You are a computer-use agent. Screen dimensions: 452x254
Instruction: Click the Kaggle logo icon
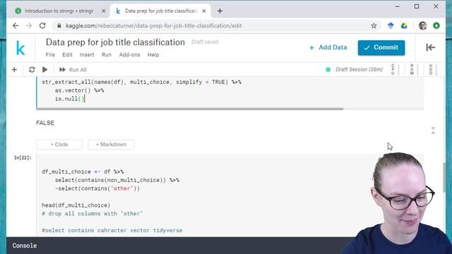[x=20, y=48]
